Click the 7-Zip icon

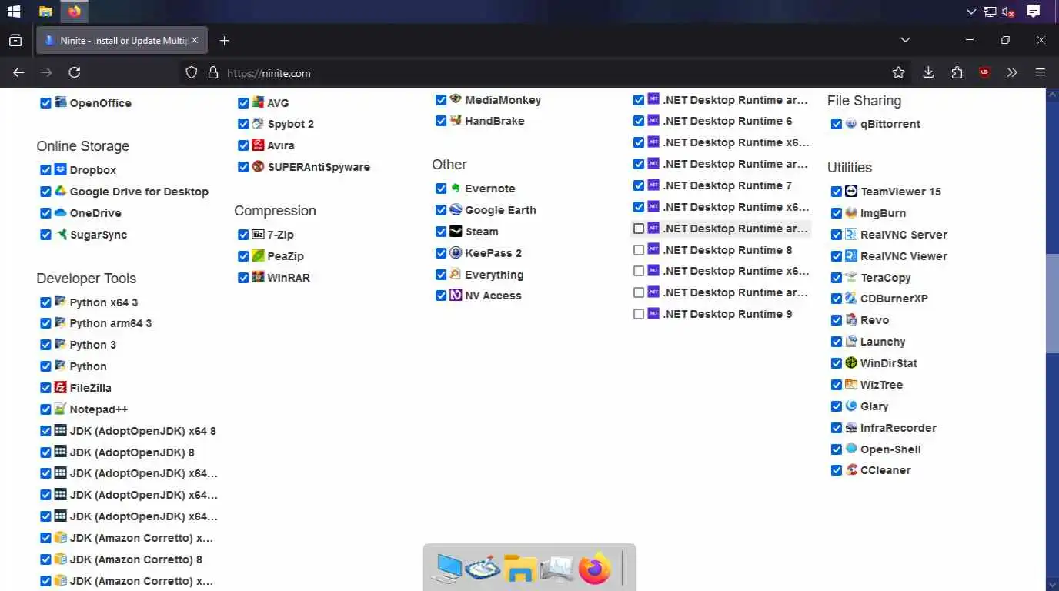(258, 234)
